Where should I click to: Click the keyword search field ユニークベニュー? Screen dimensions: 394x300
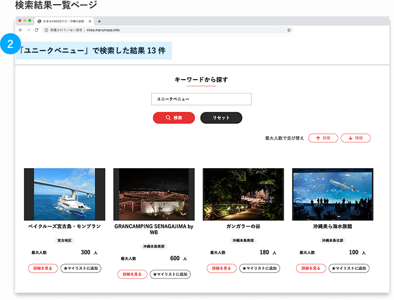201,99
